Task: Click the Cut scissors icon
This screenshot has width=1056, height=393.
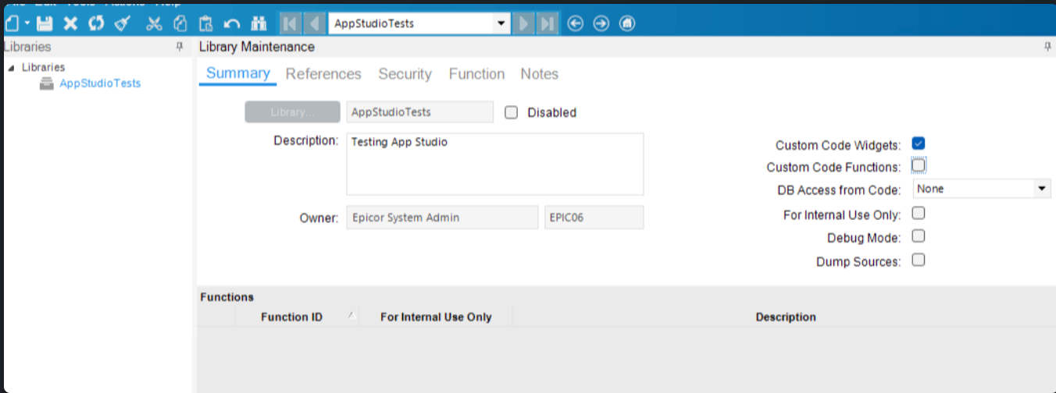Action: click(x=154, y=23)
